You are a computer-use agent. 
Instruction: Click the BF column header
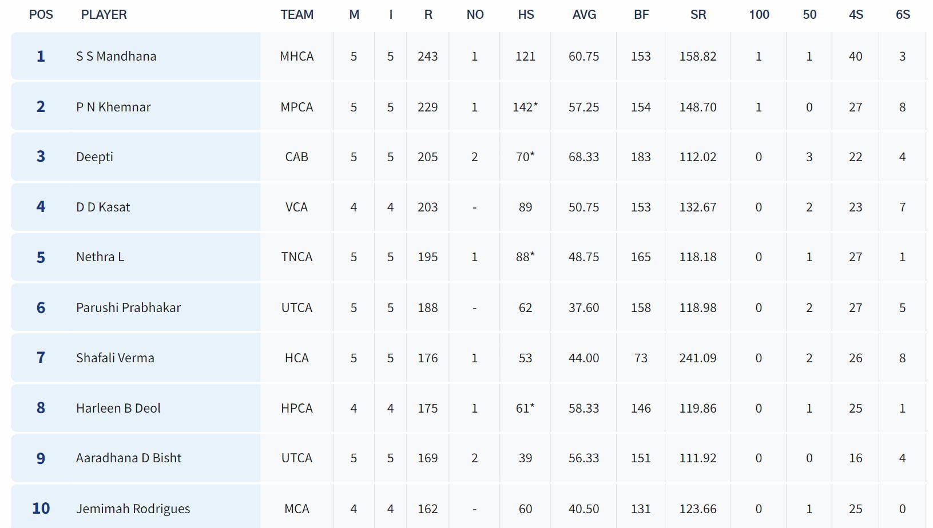641,15
